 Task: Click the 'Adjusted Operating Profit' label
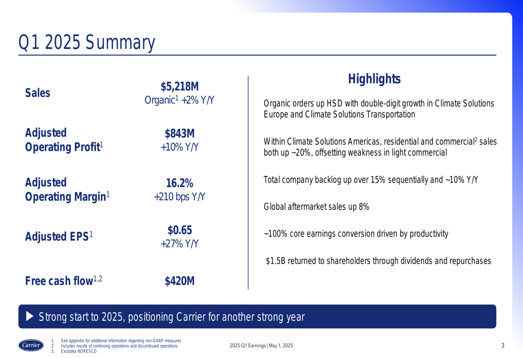click(x=64, y=140)
